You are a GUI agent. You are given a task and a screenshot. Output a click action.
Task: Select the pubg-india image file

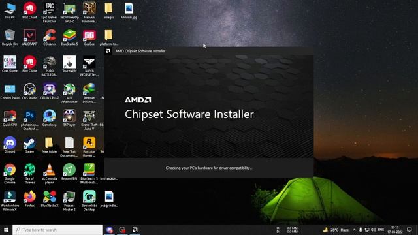(x=109, y=198)
